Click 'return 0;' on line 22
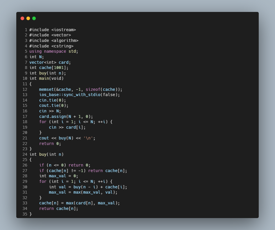 pyautogui.click(x=50, y=144)
